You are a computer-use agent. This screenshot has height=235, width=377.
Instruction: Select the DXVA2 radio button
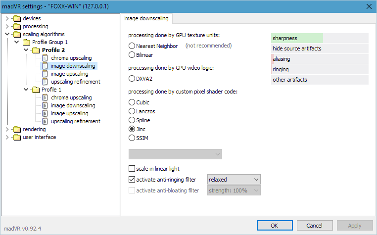132,78
